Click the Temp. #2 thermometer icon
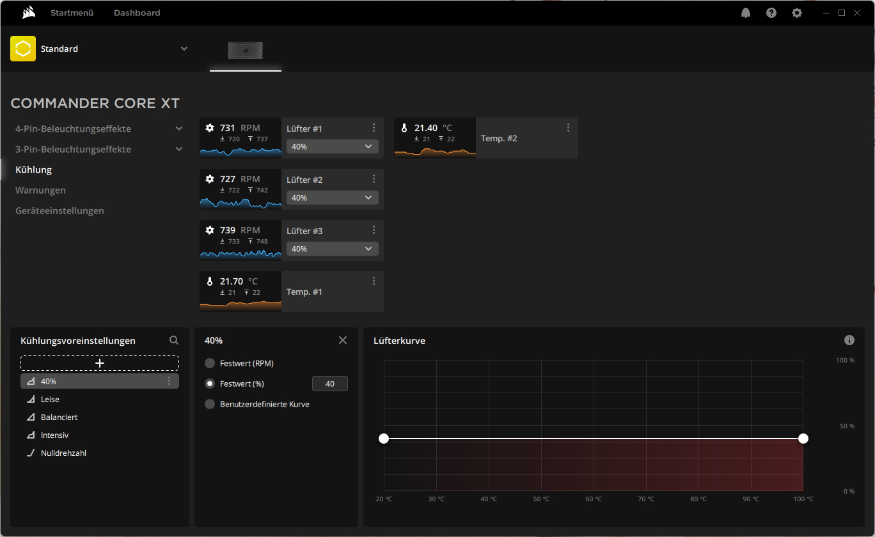 tap(404, 128)
